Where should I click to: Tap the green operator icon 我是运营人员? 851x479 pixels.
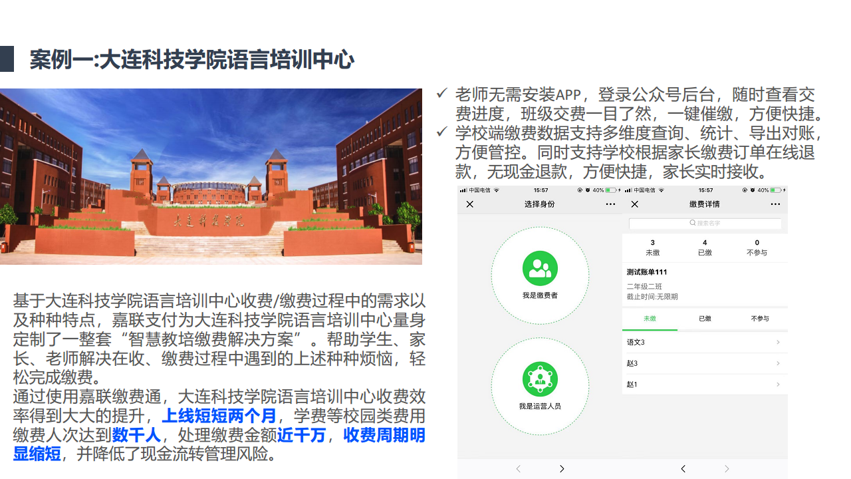coord(540,379)
